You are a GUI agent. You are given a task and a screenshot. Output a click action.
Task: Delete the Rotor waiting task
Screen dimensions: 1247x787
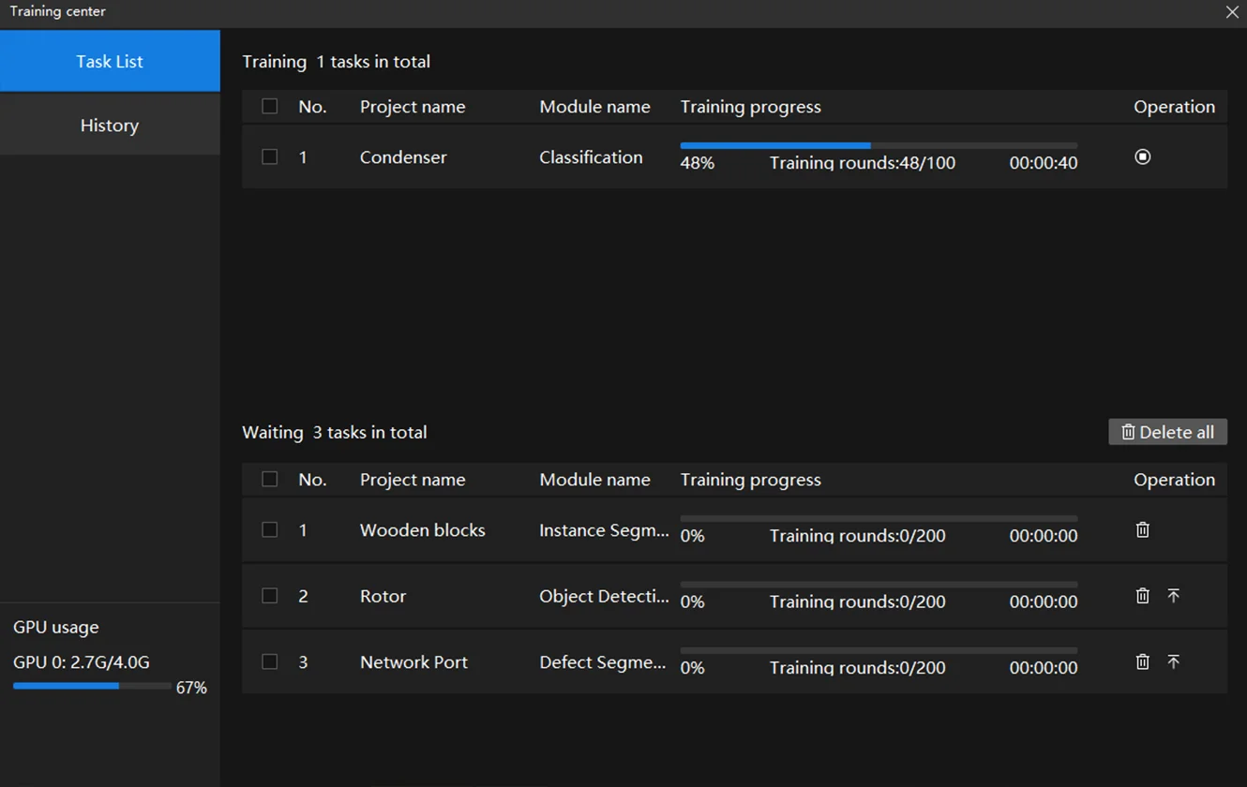[1142, 596]
